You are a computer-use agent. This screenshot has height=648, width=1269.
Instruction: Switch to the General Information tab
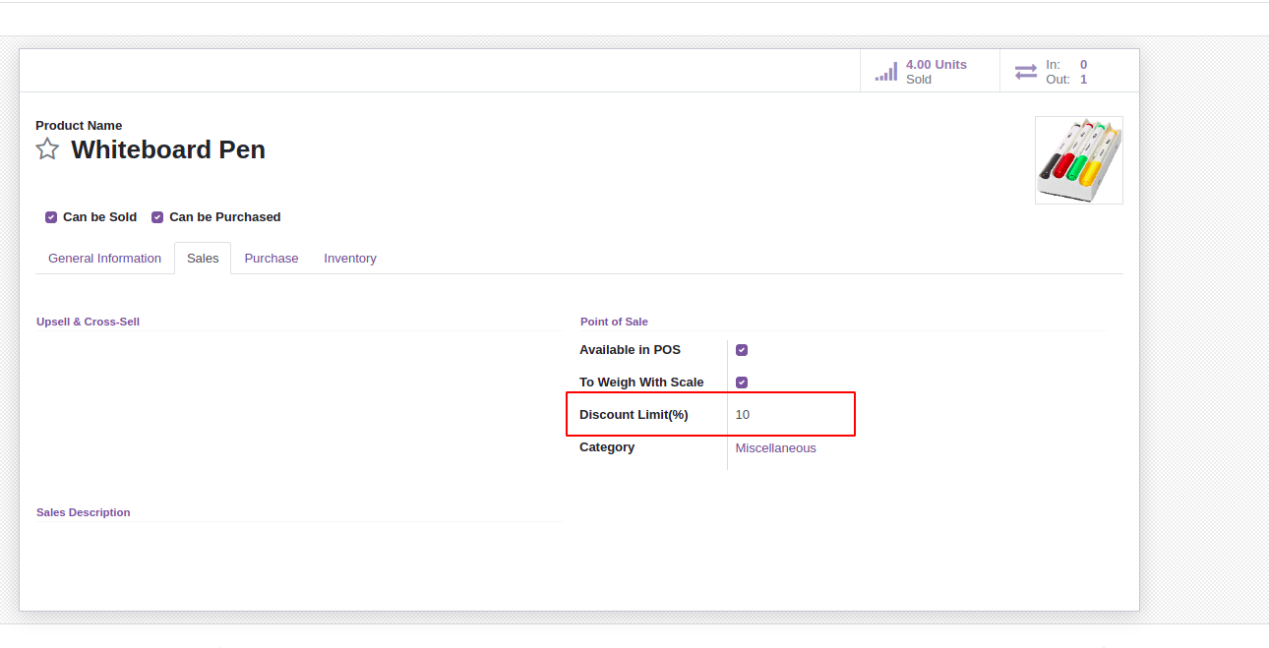104,259
